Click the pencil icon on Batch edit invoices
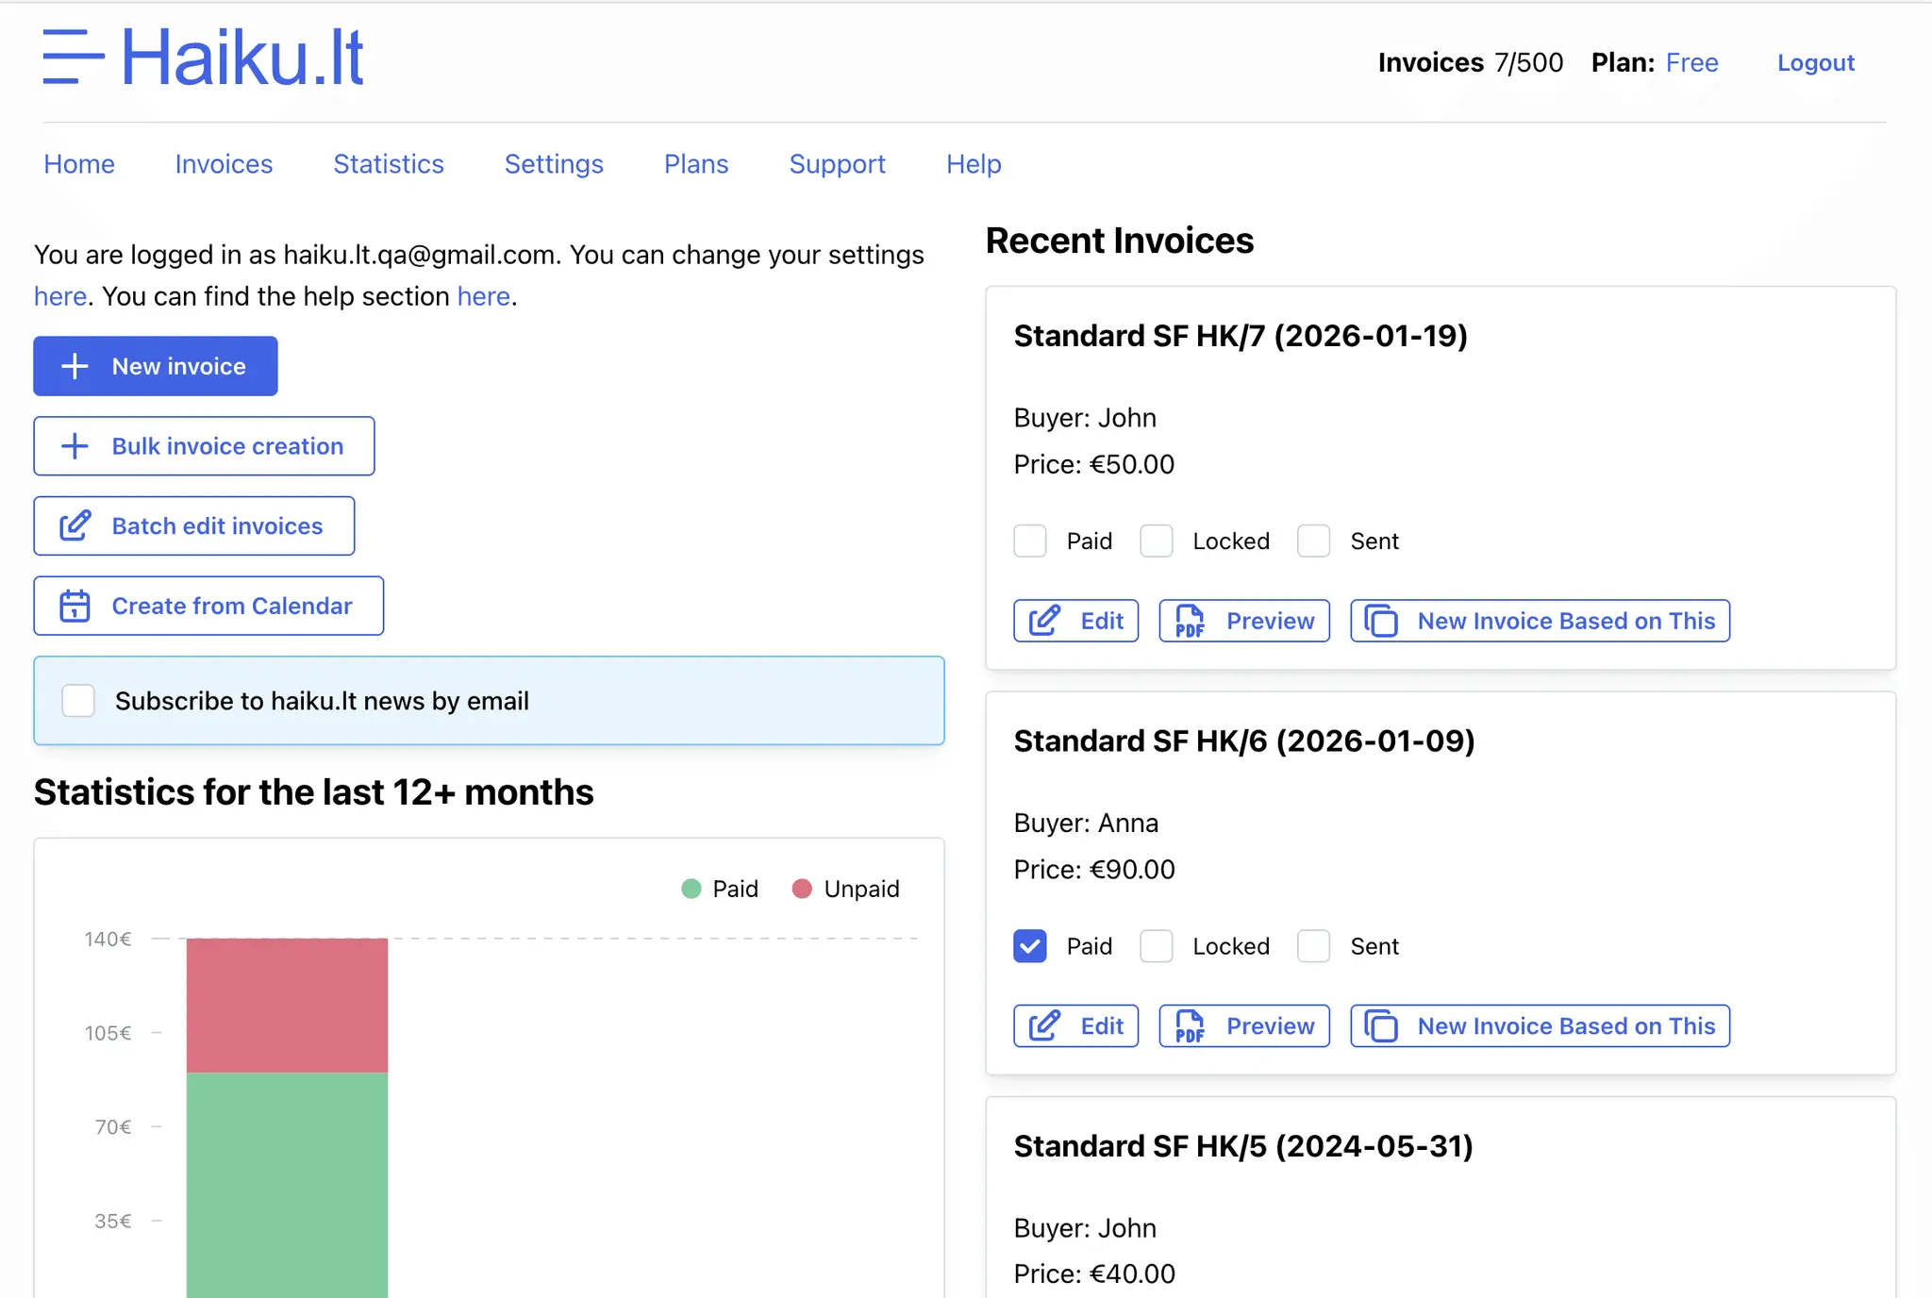The width and height of the screenshot is (1932, 1298). pos(75,525)
